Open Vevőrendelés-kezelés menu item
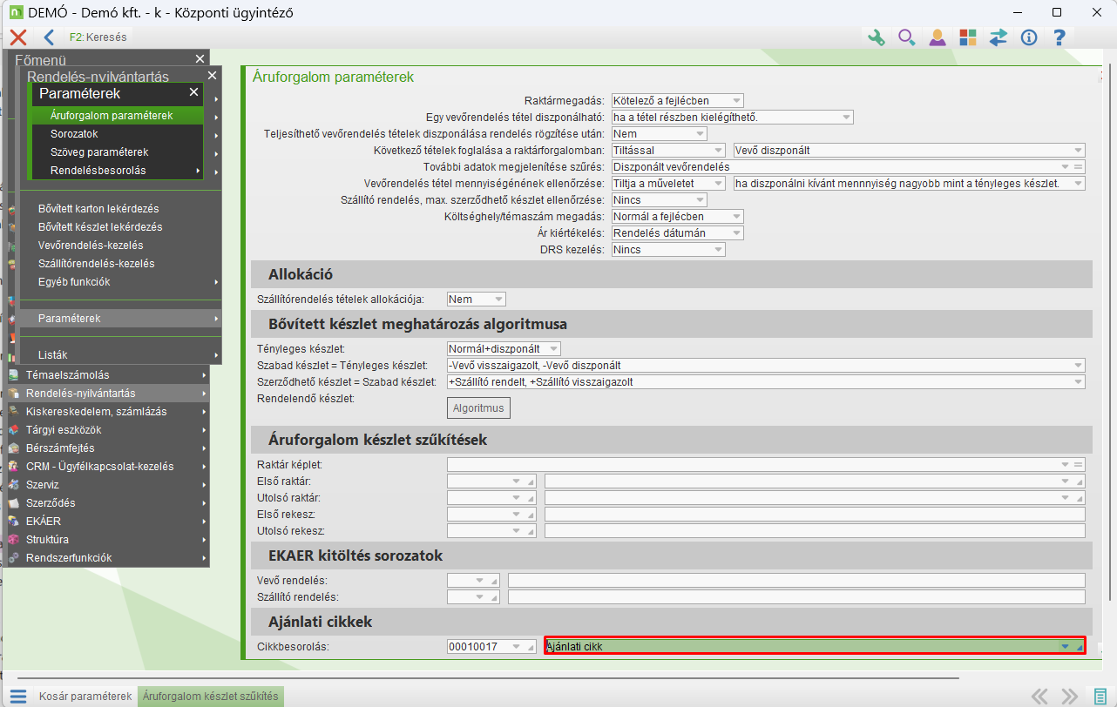The width and height of the screenshot is (1117, 707). [x=91, y=246]
